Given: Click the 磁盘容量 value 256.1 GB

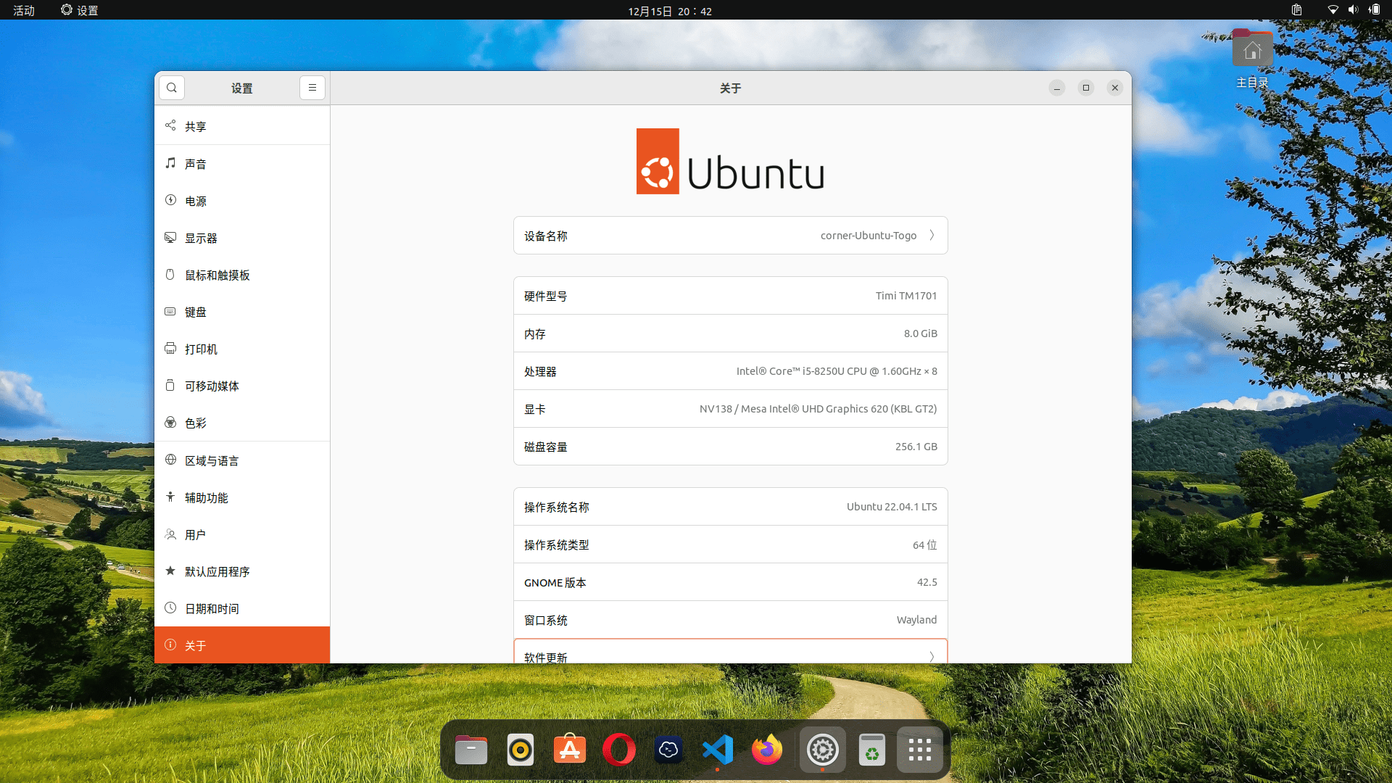Looking at the screenshot, I should (x=916, y=446).
